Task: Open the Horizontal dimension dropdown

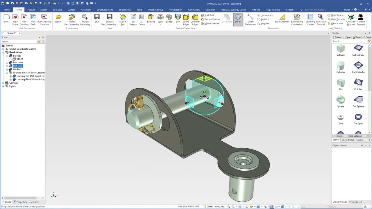Action: tap(273, 15)
